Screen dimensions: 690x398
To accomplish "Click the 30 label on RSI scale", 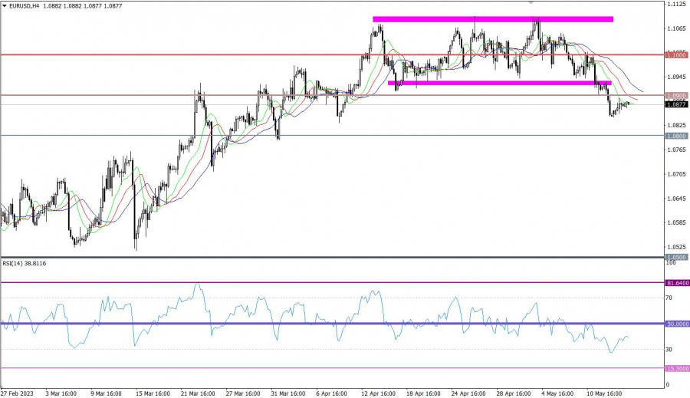I will 669,350.
